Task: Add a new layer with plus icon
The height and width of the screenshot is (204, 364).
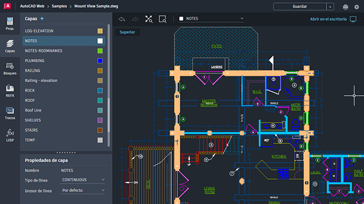Action: coord(42,19)
